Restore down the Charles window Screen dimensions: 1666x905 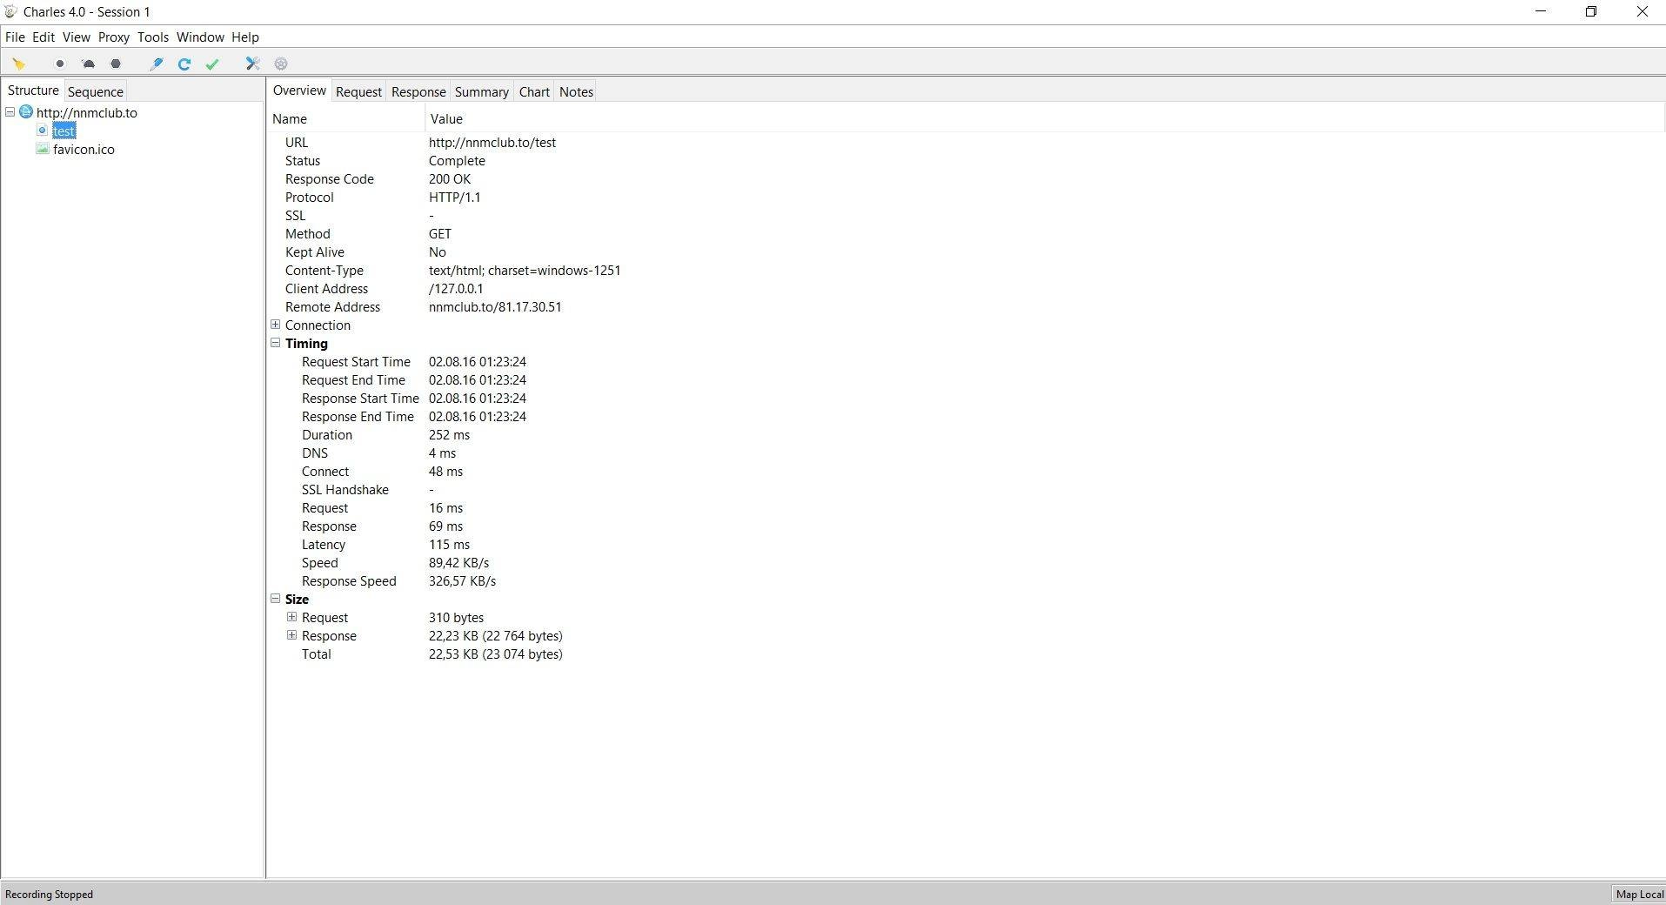(1591, 11)
